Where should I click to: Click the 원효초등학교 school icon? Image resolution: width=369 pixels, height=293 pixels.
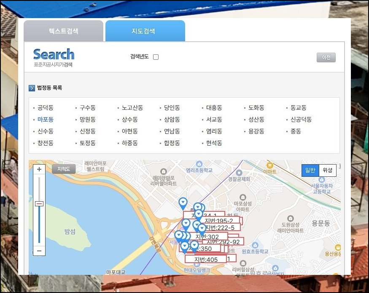[255, 245]
